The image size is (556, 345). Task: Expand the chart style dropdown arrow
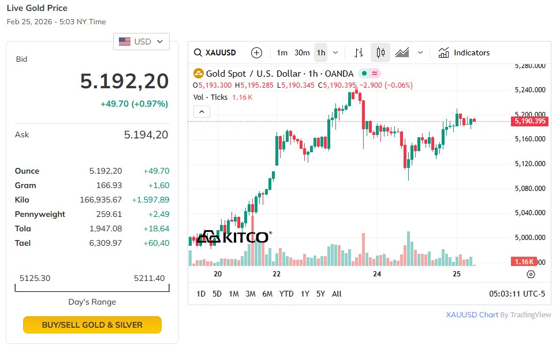tap(420, 52)
